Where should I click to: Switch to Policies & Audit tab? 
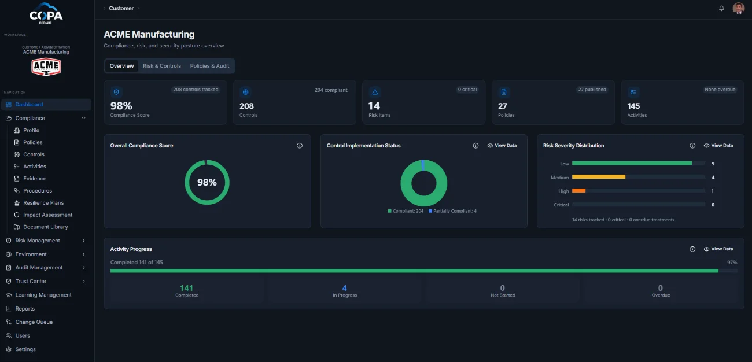point(210,66)
